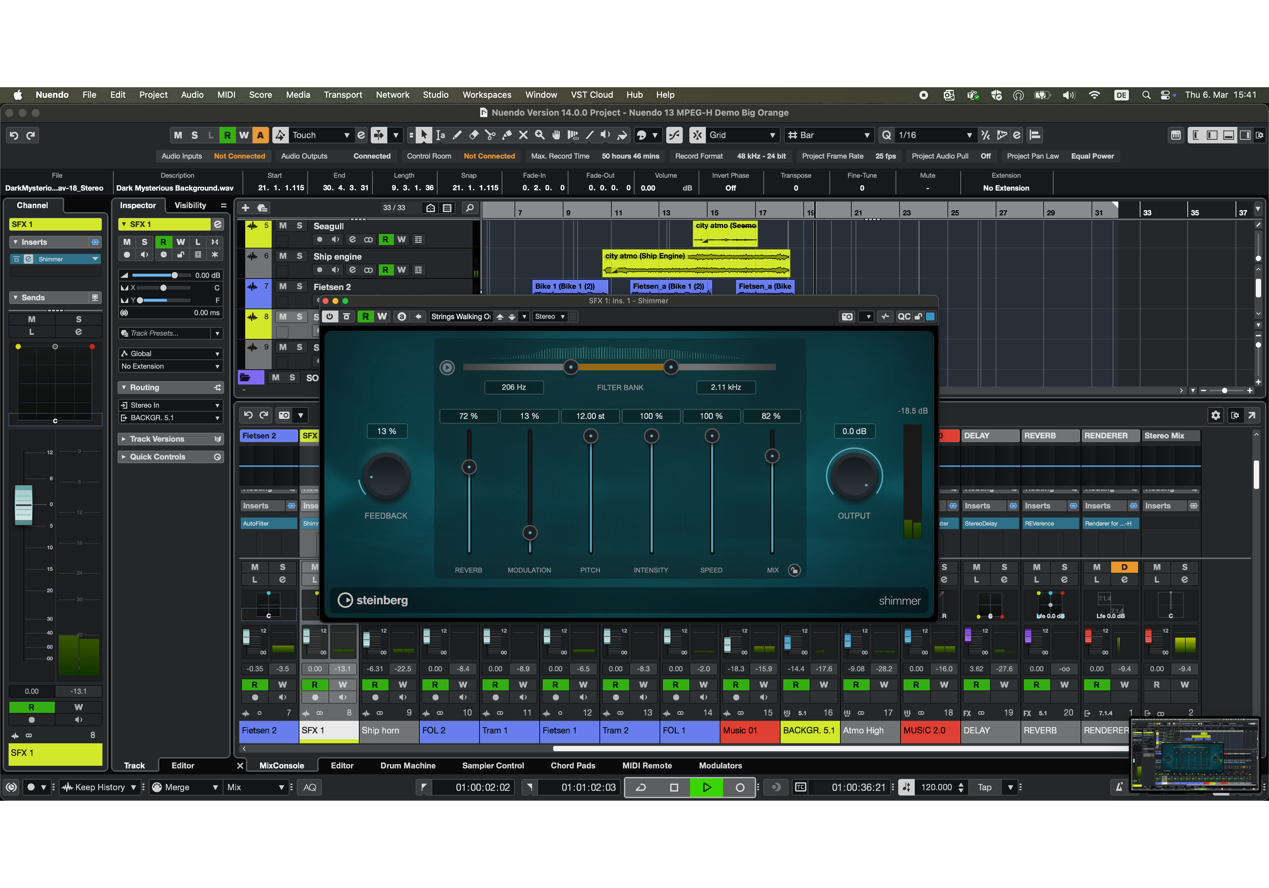Open No Extension dropdown in Inspector
This screenshot has height=888, width=1269.
tap(171, 366)
